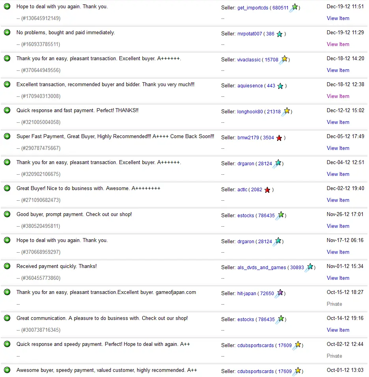
Task: Click the red star beside actlc's feedback score
Action: click(267, 190)
